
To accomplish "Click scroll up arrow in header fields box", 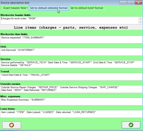I will [140, 19].
